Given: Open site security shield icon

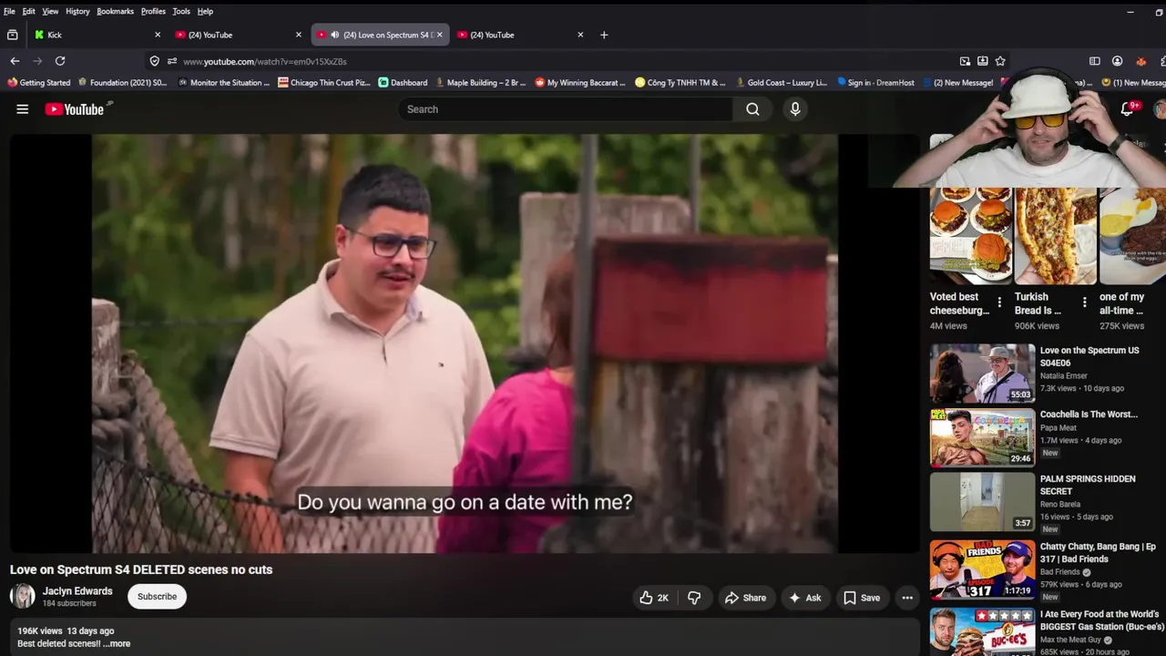Looking at the screenshot, I should pyautogui.click(x=154, y=61).
